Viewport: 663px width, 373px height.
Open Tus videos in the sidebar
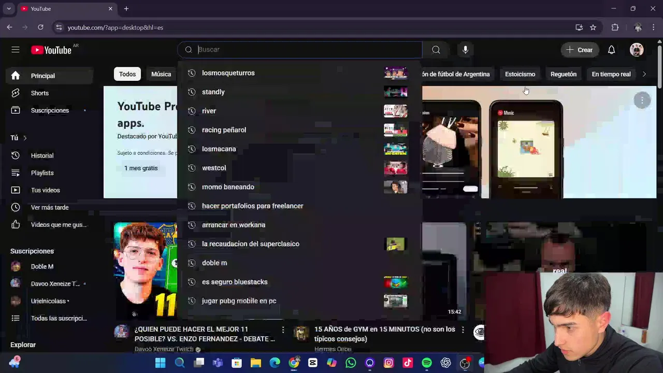51,190
